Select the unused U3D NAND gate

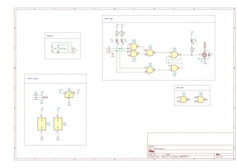point(201,100)
